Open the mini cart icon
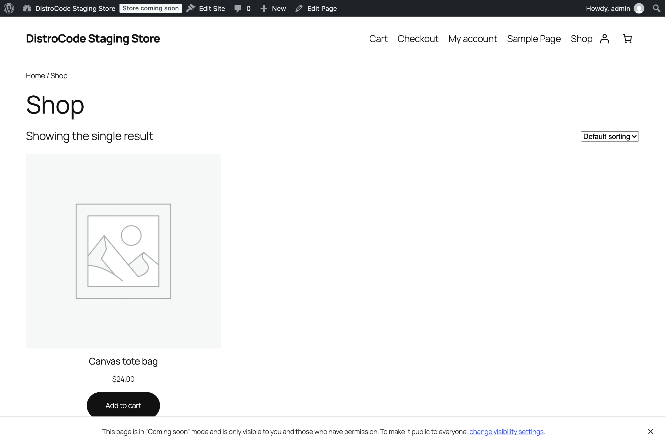665x446 pixels. click(x=627, y=39)
